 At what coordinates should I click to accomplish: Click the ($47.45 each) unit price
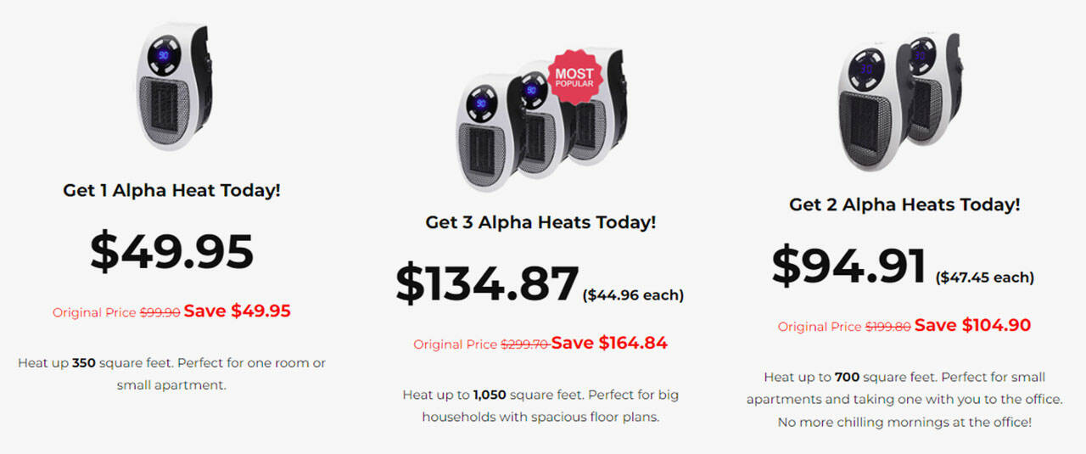pyautogui.click(x=984, y=277)
